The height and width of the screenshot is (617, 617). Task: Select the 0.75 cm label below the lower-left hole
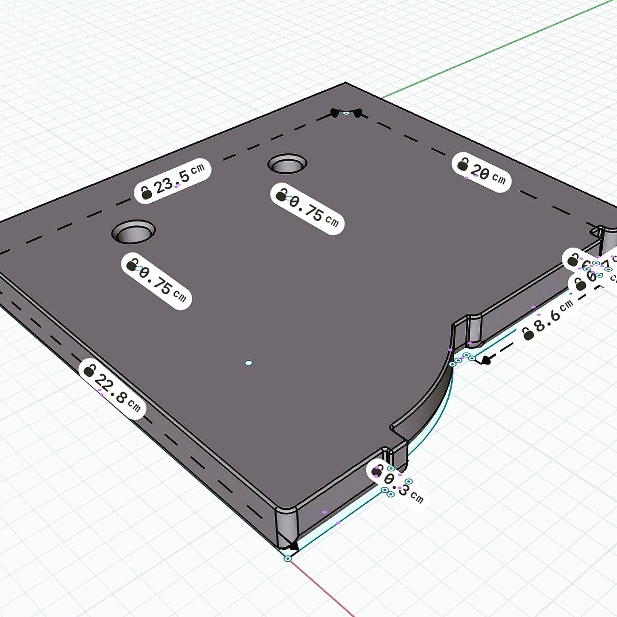[x=156, y=281]
